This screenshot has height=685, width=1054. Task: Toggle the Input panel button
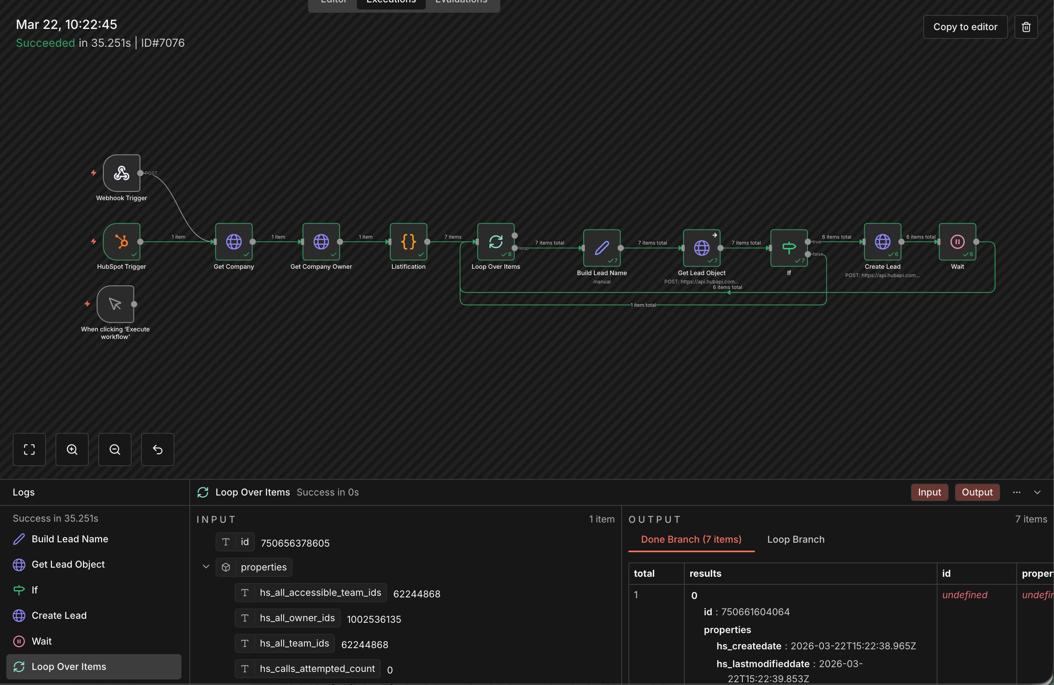(x=929, y=492)
